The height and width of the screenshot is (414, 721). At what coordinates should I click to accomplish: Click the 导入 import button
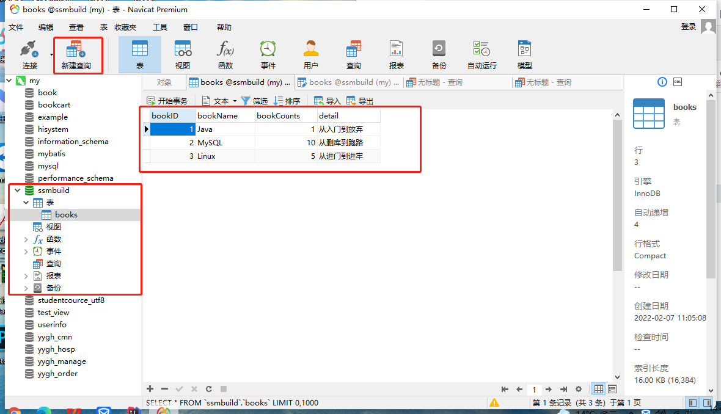328,101
